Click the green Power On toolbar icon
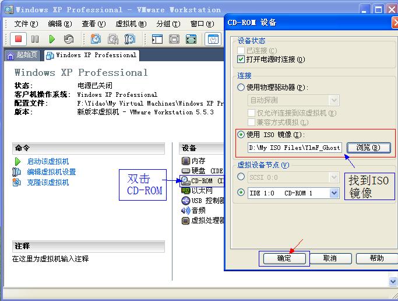The height and width of the screenshot is (301, 398). click(x=52, y=39)
